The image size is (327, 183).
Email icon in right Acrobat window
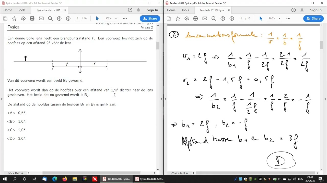[x=205, y=19]
